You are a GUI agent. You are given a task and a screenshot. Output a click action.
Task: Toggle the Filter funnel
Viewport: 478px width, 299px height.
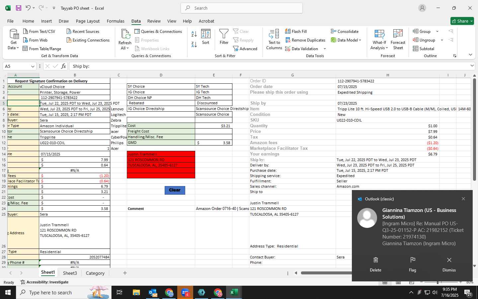(224, 37)
